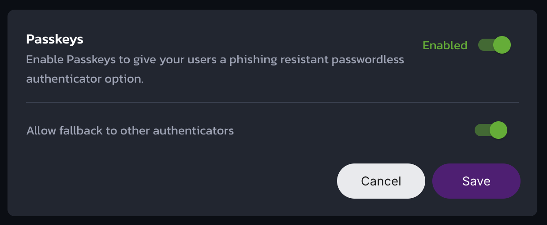Click the "authenticator option." text line

coord(85,80)
